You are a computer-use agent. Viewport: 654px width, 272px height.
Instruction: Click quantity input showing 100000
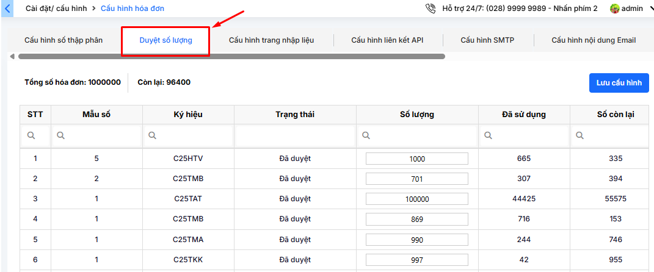tap(417, 199)
